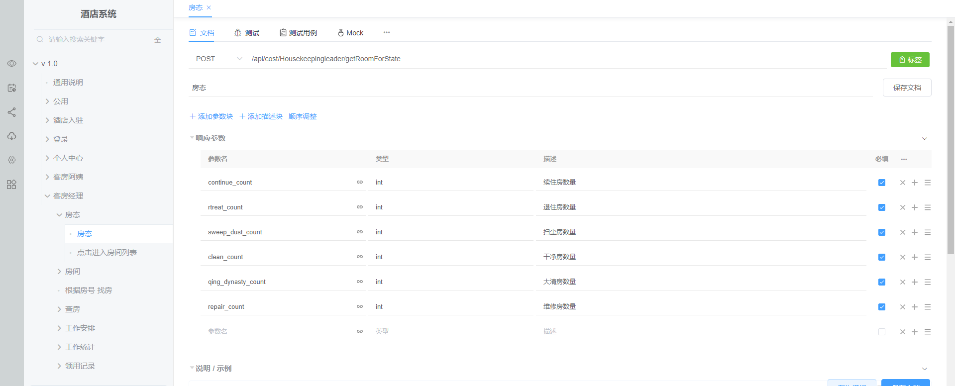Open the Mock tab
This screenshot has width=955, height=386.
click(350, 33)
